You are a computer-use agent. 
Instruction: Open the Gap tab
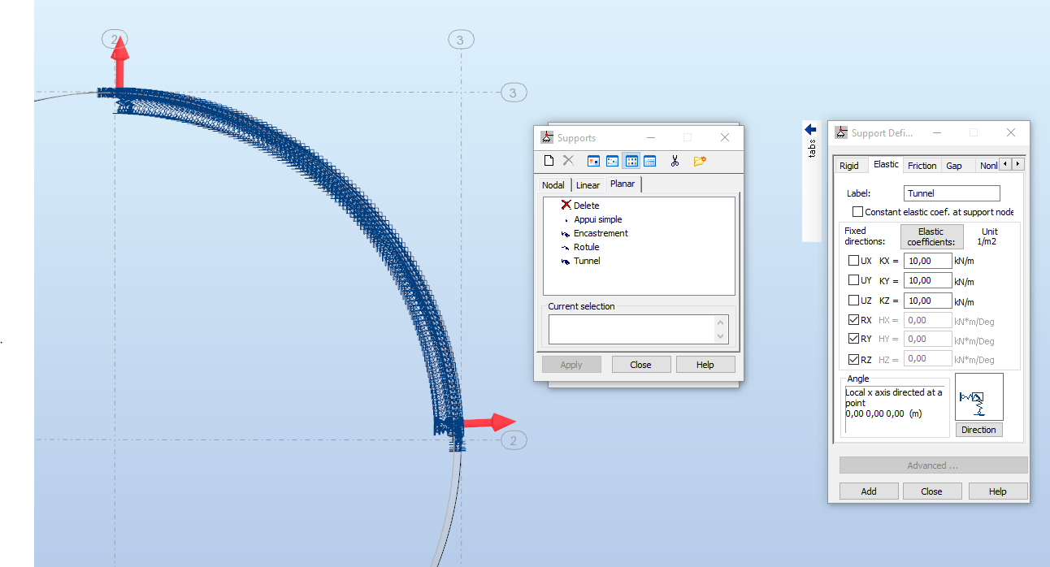coord(954,166)
